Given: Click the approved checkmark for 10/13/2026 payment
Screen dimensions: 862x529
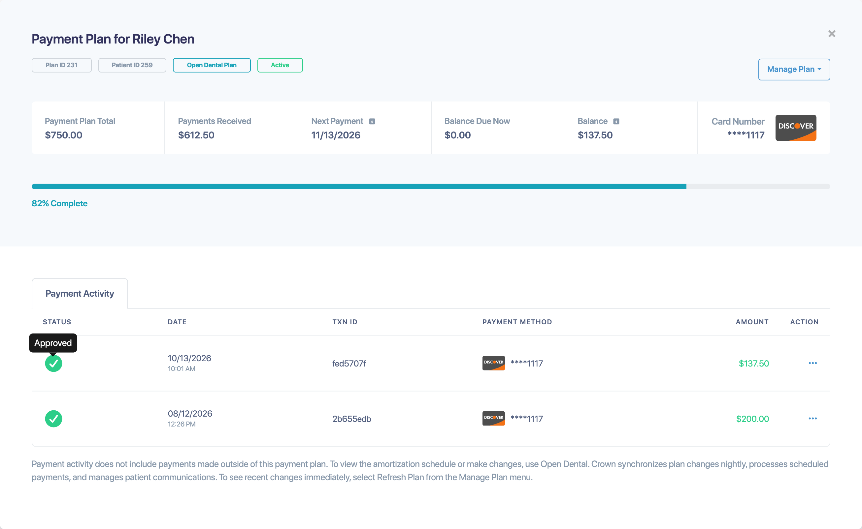Looking at the screenshot, I should point(53,364).
